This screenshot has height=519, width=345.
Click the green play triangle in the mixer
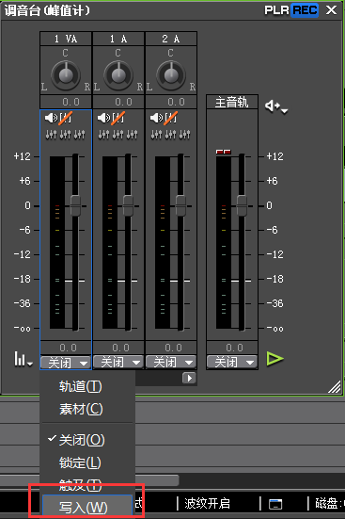(274, 359)
